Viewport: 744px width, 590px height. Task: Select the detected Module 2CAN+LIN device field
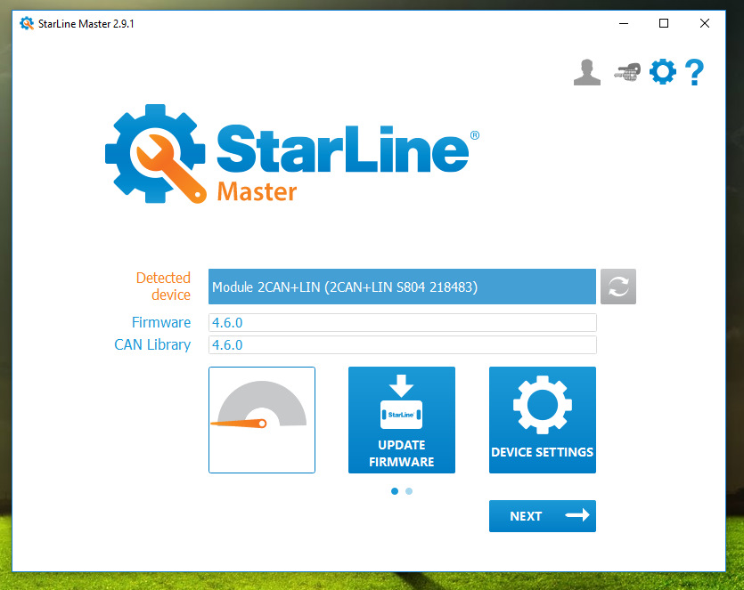point(402,287)
